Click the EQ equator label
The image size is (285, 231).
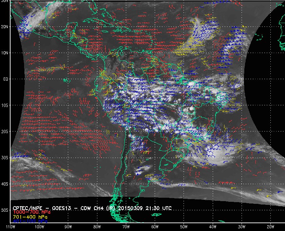tap(6, 79)
